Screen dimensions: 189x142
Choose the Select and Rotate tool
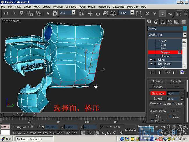[x=98, y=13]
